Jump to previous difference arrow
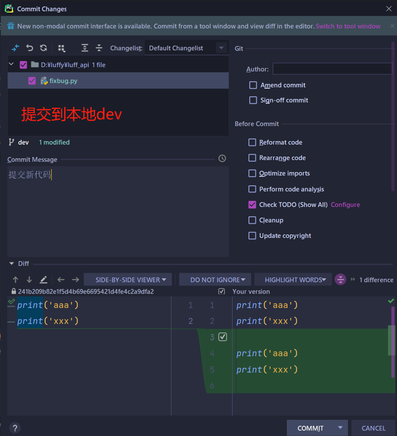The image size is (397, 436). (x=15, y=280)
